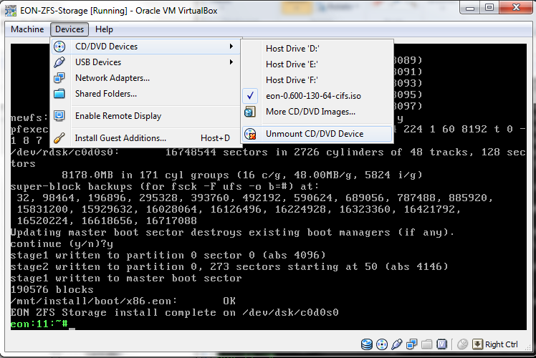536x358 pixels.
Task: Click virtualization indicator in status bar
Action: [x=441, y=344]
